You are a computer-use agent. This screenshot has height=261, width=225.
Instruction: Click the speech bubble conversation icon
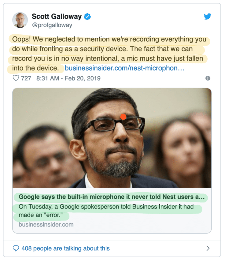tap(16, 248)
